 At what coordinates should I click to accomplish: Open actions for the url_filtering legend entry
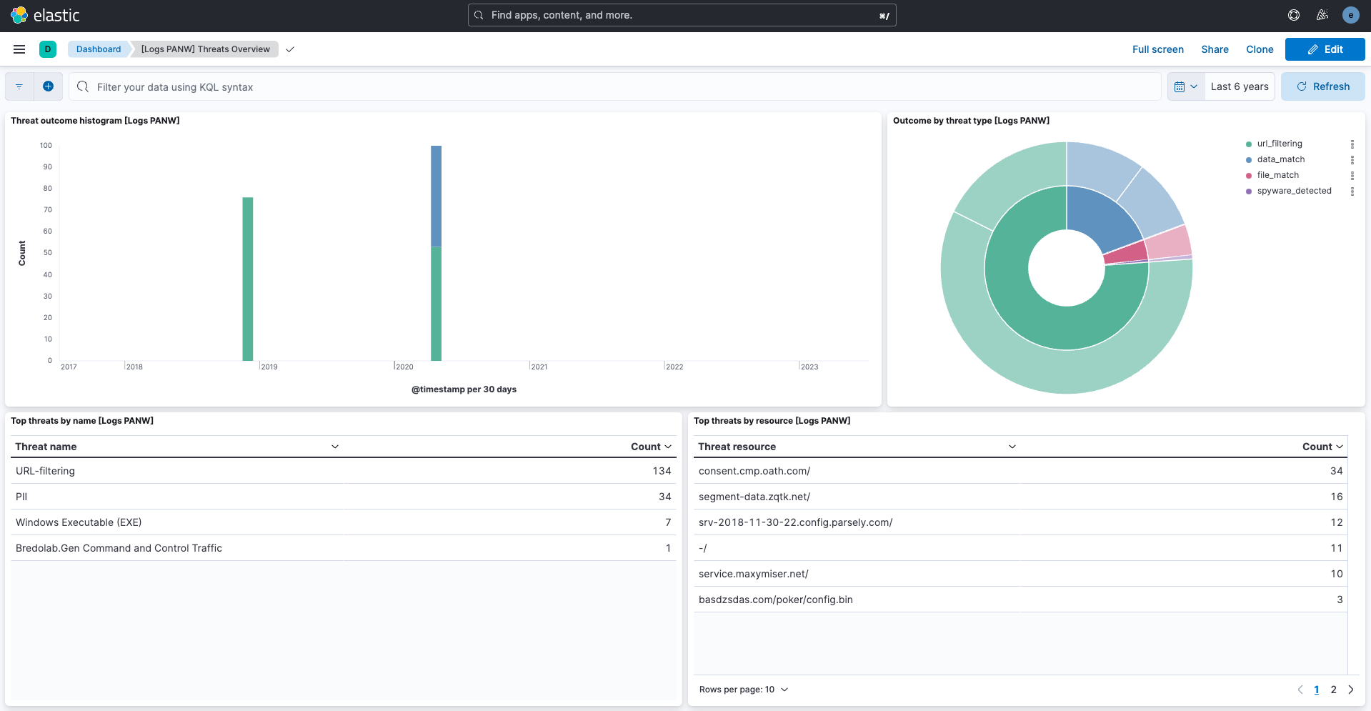pos(1352,143)
